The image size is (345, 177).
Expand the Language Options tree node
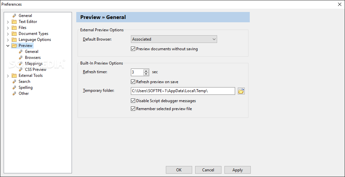pos(8,40)
